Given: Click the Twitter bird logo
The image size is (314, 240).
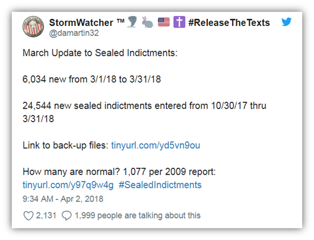Looking at the screenshot, I should [x=286, y=22].
